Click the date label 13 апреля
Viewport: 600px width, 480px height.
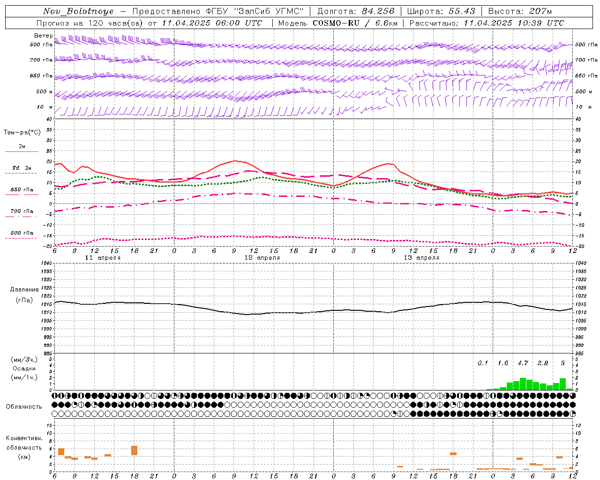(421, 258)
